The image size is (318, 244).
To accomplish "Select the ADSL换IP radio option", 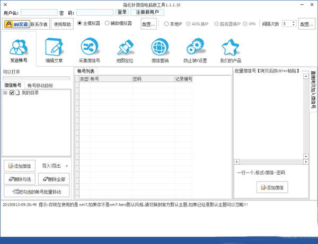I will (x=188, y=24).
